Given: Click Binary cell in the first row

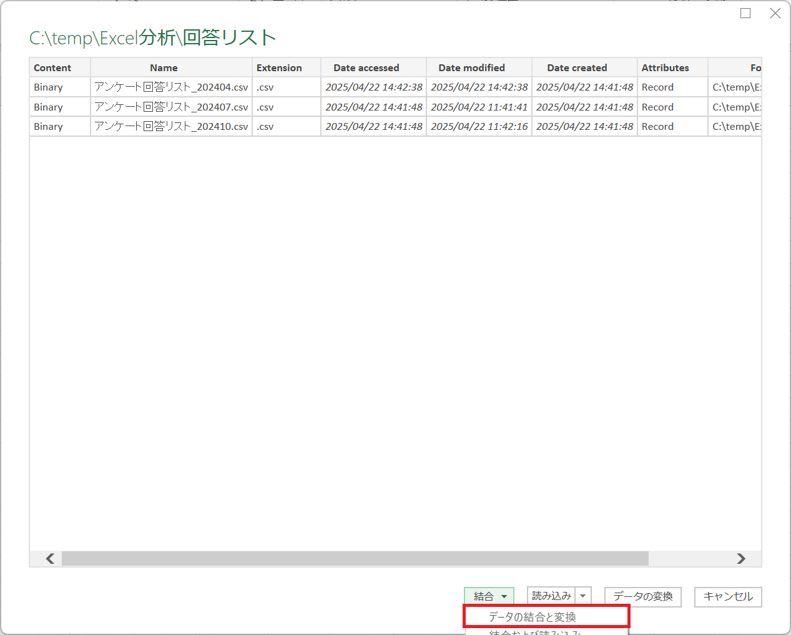Looking at the screenshot, I should [x=49, y=87].
